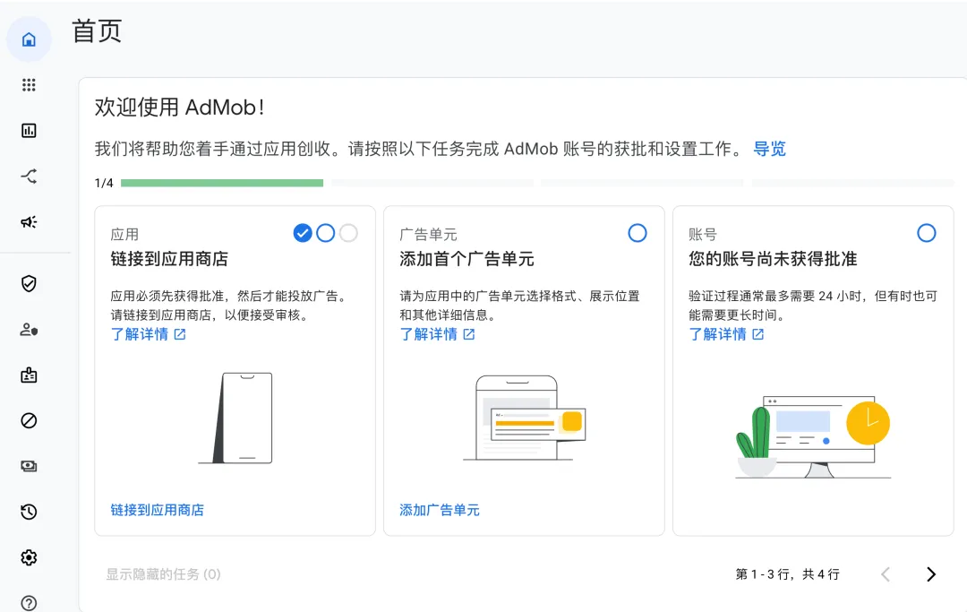The height and width of the screenshot is (612, 967).
Task: Open the Policy center shield icon
Action: tap(29, 284)
